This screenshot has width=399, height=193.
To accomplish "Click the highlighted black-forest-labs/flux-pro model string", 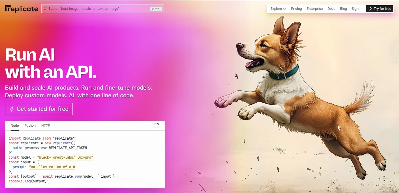I will pyautogui.click(x=65, y=158).
